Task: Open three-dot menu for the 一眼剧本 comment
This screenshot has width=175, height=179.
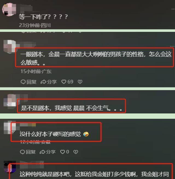Action: pos(172,46)
